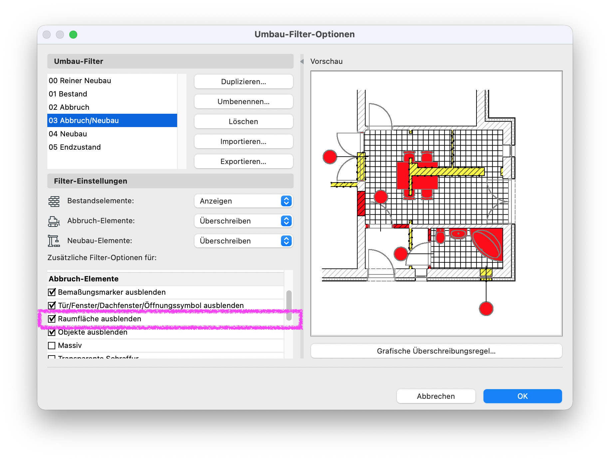The image size is (610, 459).
Task: Open Grafische Überschreibungsregel settings
Action: [x=436, y=351]
